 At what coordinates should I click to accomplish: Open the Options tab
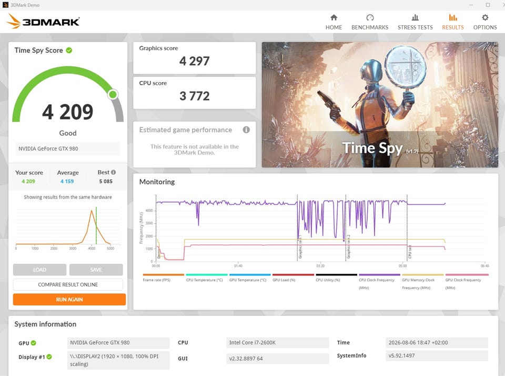(484, 22)
